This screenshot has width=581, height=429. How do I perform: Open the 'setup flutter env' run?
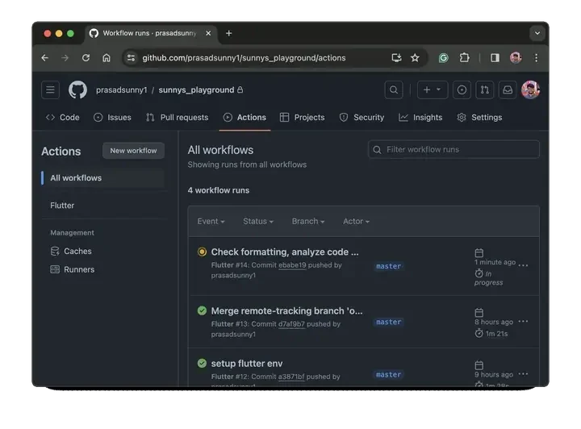click(x=247, y=364)
